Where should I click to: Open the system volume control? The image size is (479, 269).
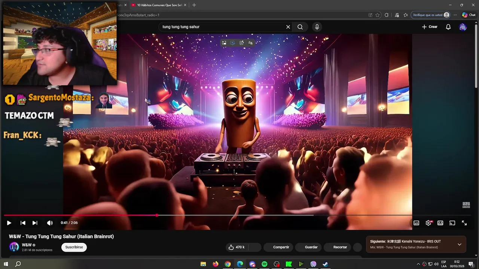(x=436, y=264)
